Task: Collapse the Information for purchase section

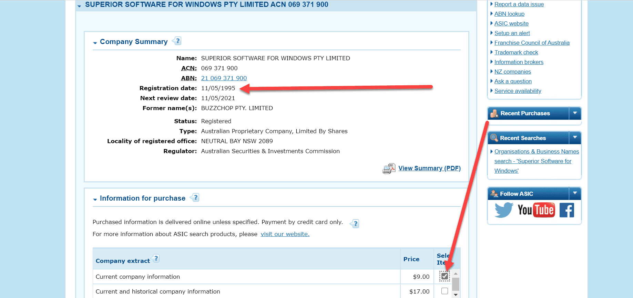Action: click(95, 199)
